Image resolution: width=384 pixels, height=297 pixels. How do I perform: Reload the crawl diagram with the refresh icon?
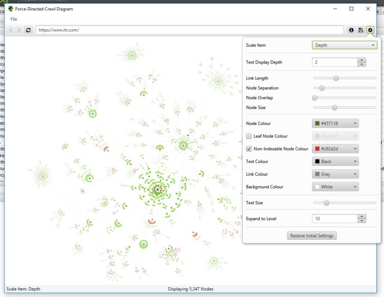point(28,30)
